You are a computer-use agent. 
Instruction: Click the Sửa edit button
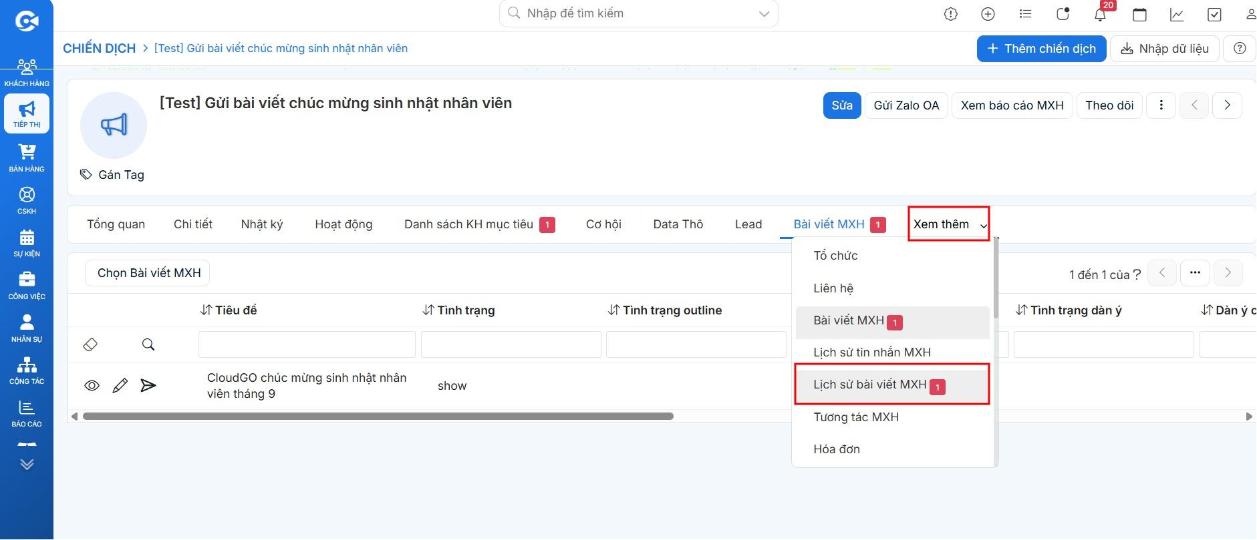(x=842, y=105)
